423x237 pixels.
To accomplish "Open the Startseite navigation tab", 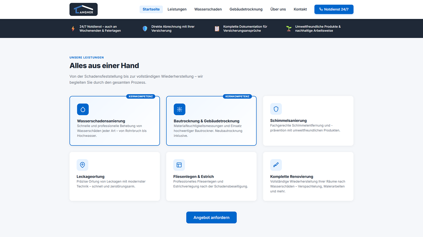I will (x=151, y=9).
